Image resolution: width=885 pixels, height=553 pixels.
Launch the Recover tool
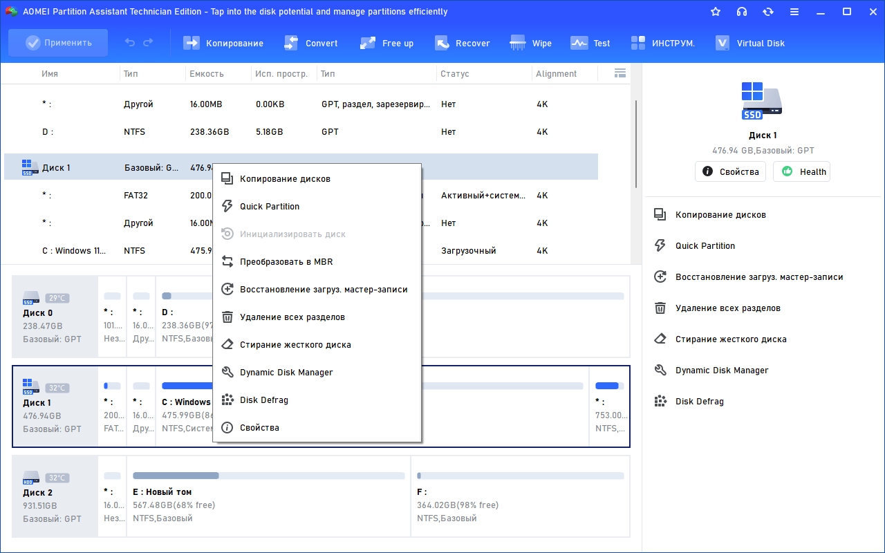(463, 43)
